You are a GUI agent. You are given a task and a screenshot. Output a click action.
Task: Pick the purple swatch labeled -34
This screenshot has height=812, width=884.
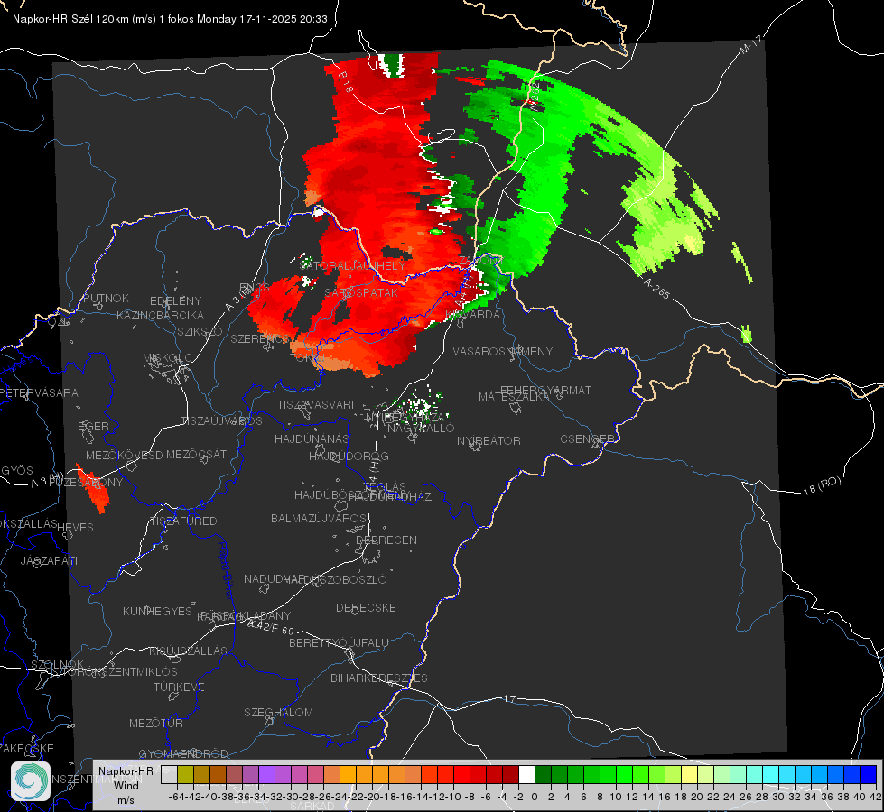266,774
